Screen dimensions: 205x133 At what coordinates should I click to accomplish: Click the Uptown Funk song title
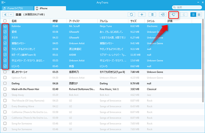tap(19, 78)
